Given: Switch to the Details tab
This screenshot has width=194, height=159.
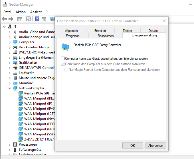Looking at the screenshot, I should tap(153, 31).
